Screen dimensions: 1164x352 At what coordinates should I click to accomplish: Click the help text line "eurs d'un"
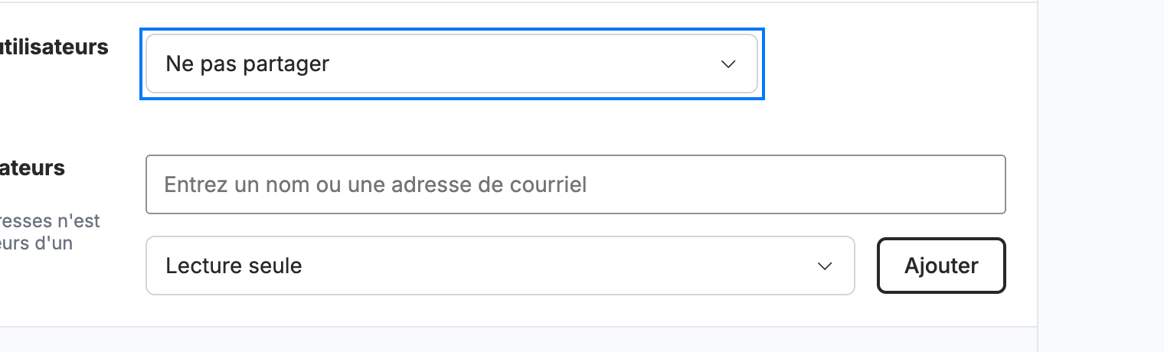(x=36, y=244)
